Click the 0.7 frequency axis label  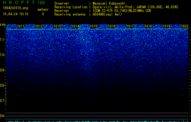click(x=3, y=101)
